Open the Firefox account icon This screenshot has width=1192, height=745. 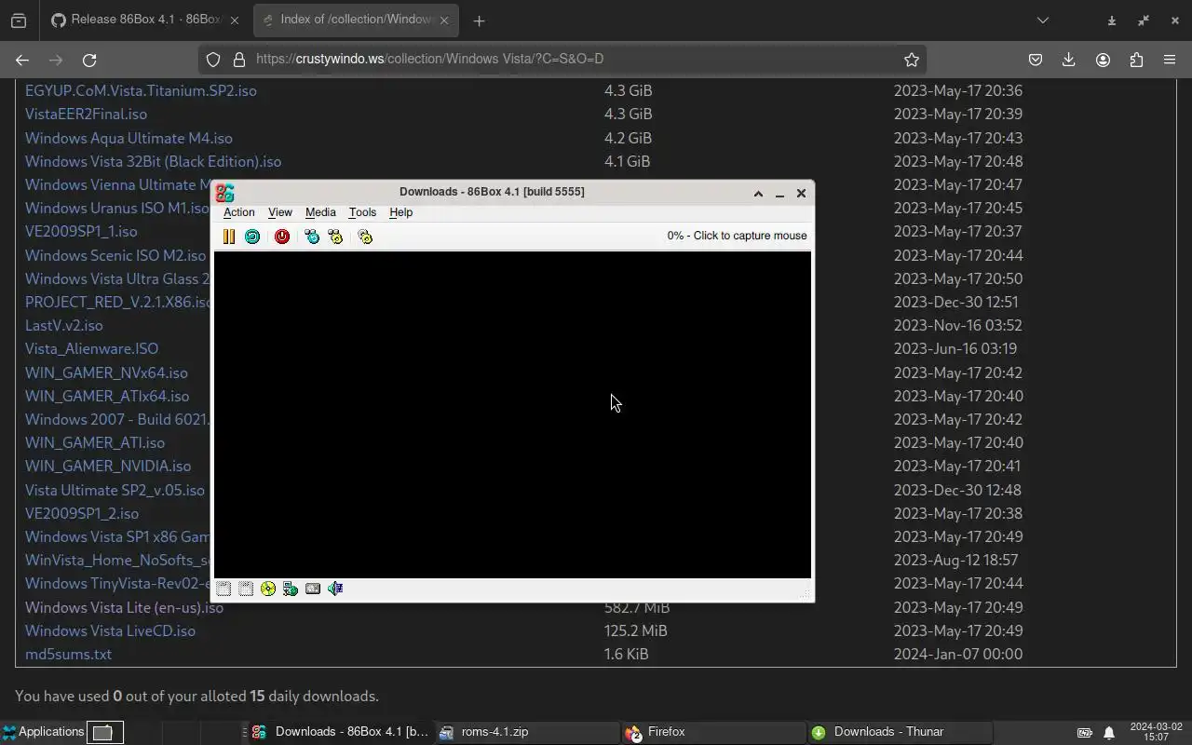click(1103, 60)
